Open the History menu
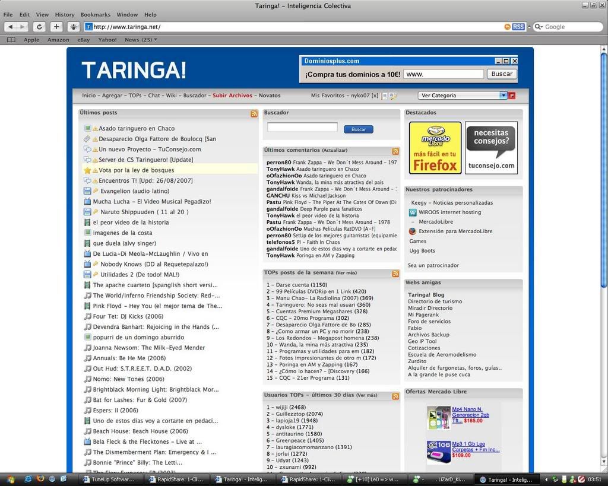The height and width of the screenshot is (486, 608). point(65,15)
